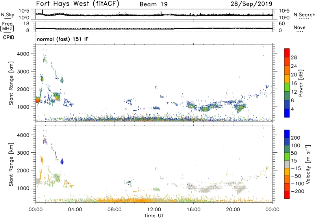Click the "24" label on the power color bar
This screenshot has width=315, height=218.
[x=294, y=66]
